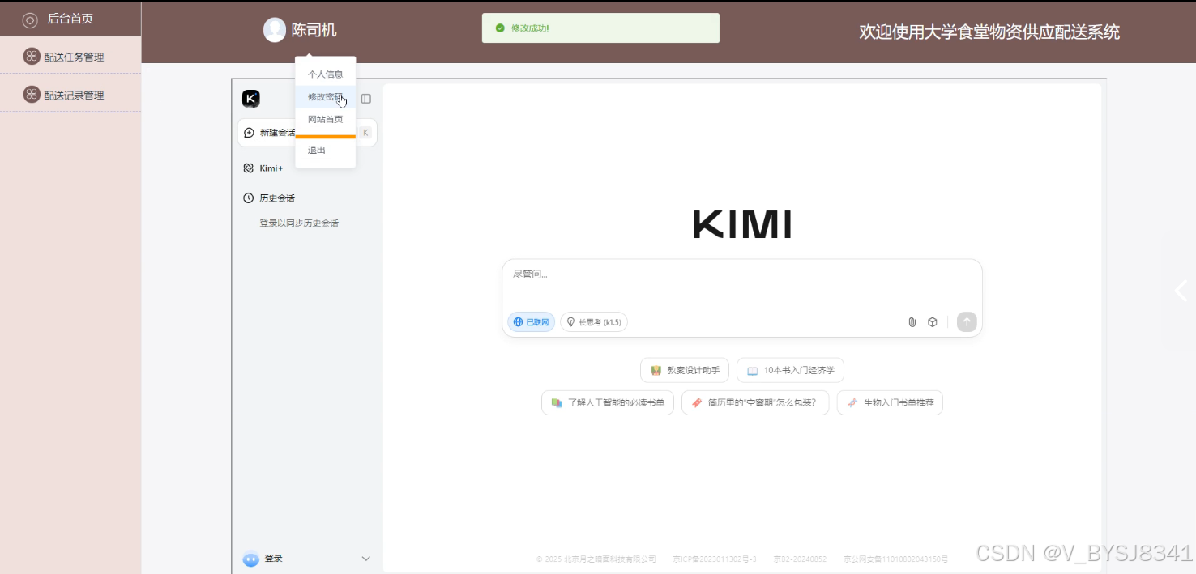The width and height of the screenshot is (1196, 574).
Task: Select 修改密码 from the user menu
Action: (325, 97)
